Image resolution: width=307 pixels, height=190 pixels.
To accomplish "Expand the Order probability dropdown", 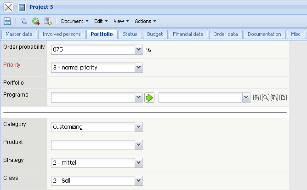I will [x=138, y=50].
